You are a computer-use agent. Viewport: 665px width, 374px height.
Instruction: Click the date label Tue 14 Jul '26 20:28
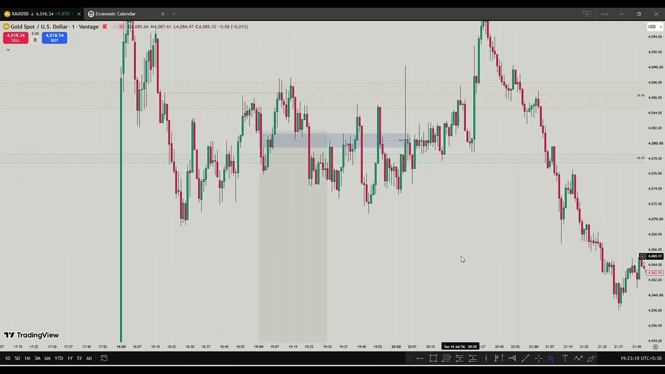[x=460, y=346]
